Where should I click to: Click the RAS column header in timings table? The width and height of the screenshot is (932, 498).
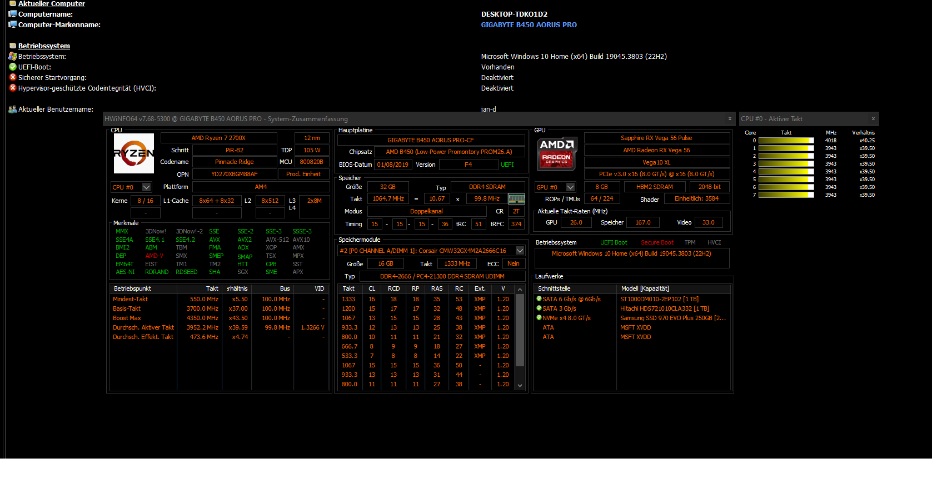point(437,288)
